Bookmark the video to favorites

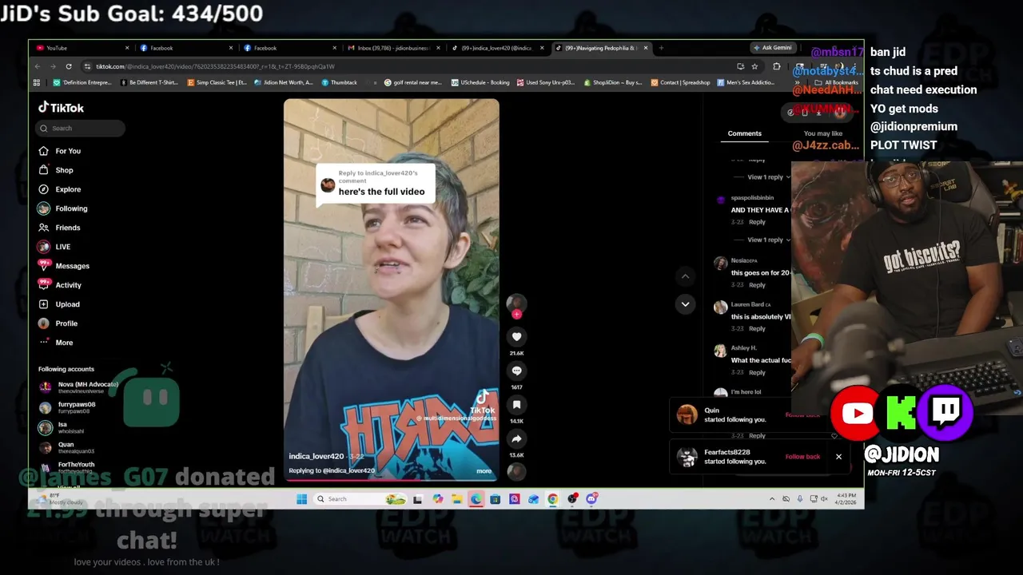coord(516,405)
